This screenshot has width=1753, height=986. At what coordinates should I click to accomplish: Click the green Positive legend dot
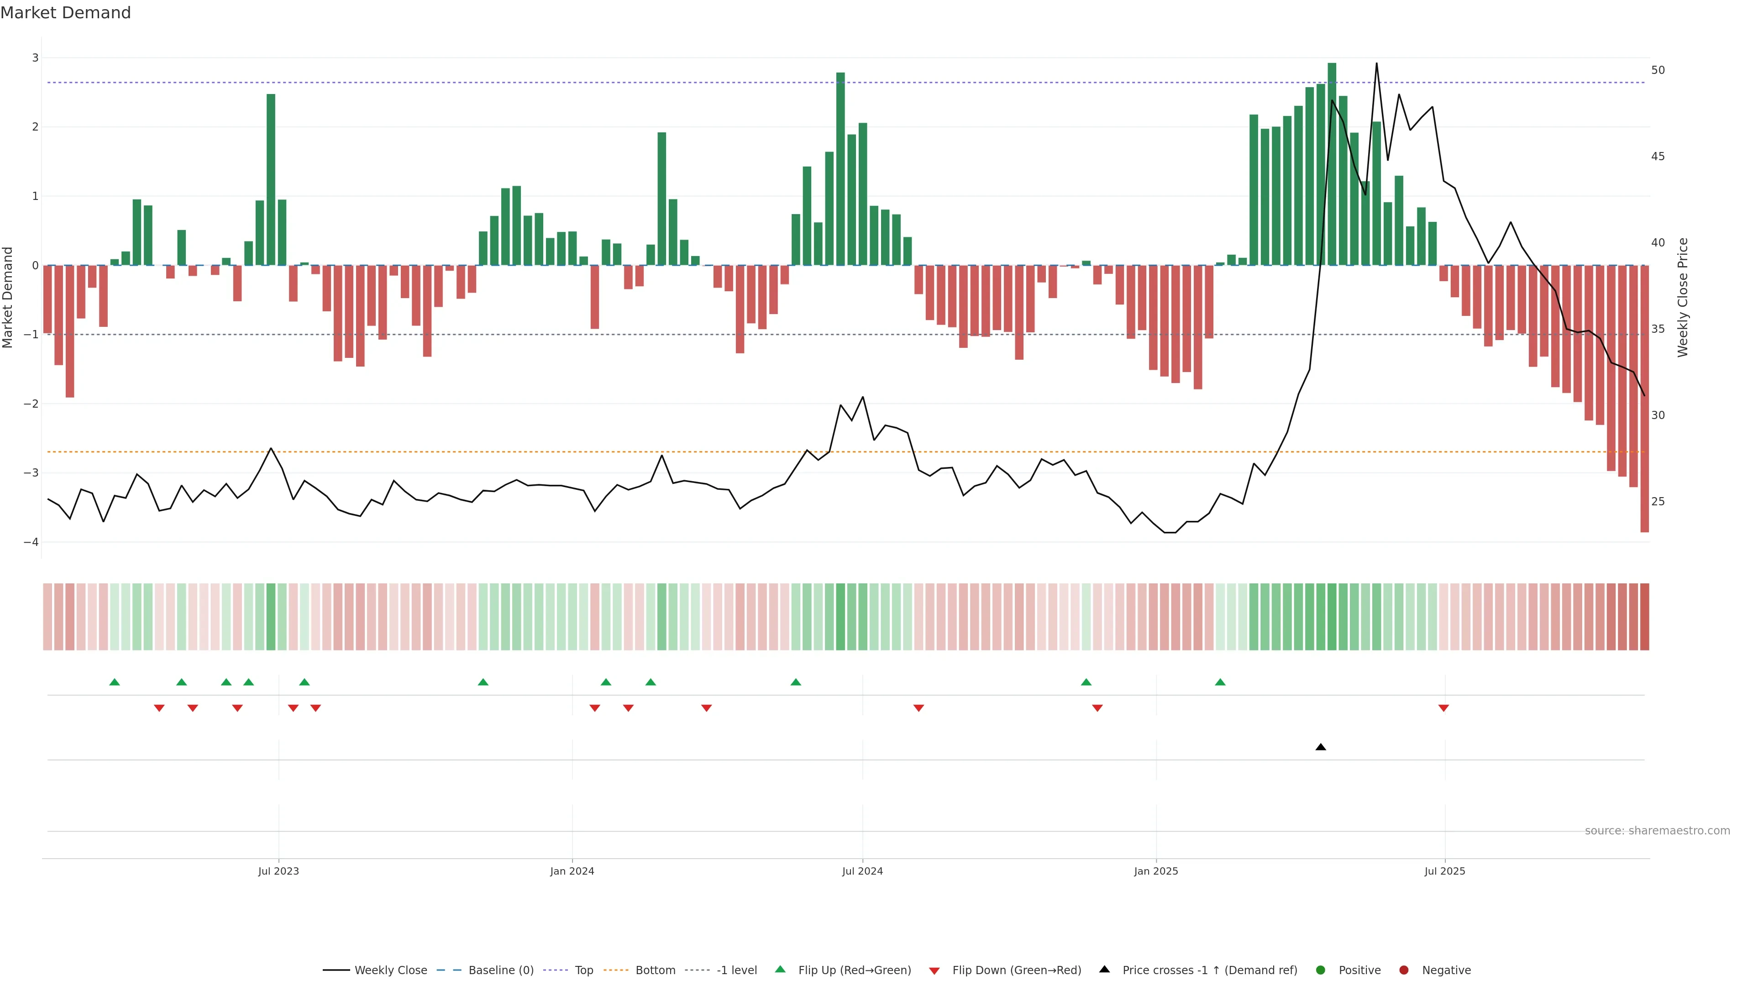tap(1321, 970)
